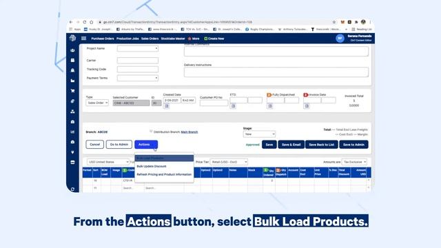This screenshot has height=248, width=441.
Task: Click the blue Actions button
Action: point(146,145)
